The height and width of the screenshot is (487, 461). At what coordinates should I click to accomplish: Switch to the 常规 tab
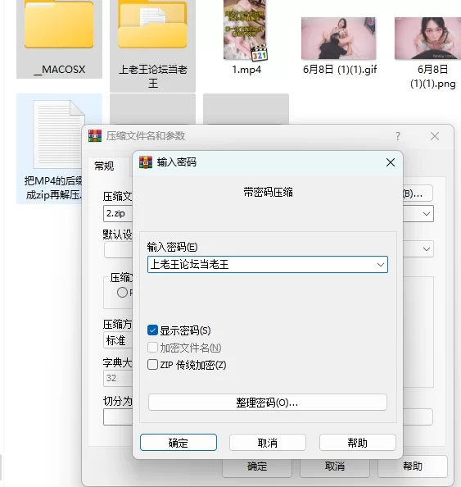pyautogui.click(x=104, y=166)
